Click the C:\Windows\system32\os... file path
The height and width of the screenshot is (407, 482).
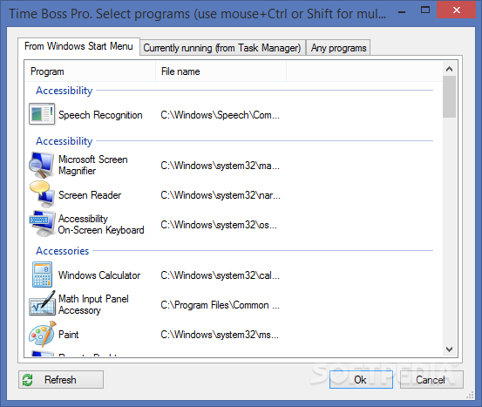point(219,225)
